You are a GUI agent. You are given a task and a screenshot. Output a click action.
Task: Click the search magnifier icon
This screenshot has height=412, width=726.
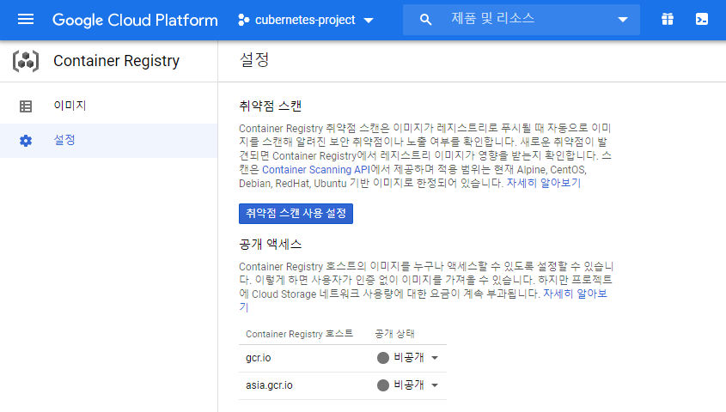[x=425, y=20]
